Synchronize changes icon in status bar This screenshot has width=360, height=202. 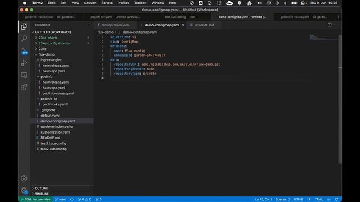coord(72,199)
